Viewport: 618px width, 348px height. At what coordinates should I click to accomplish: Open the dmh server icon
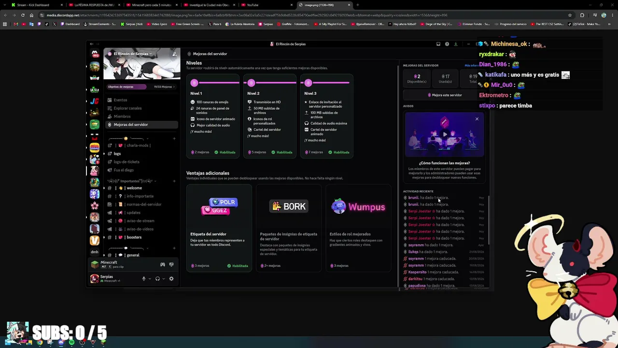pos(95,252)
